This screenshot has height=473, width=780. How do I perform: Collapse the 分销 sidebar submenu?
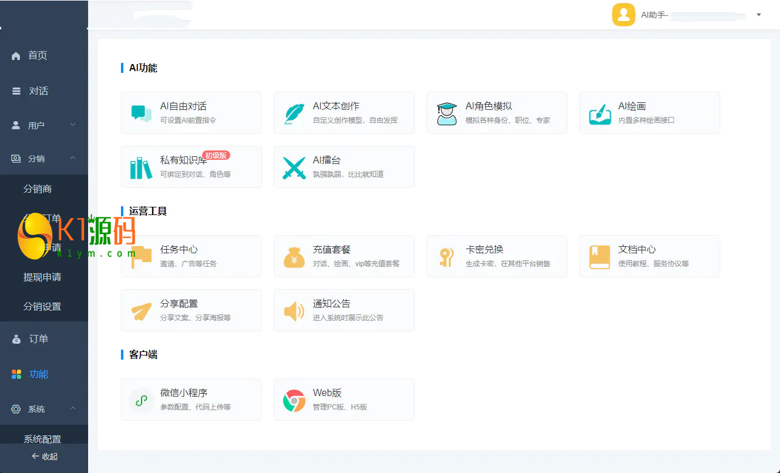coord(43,159)
